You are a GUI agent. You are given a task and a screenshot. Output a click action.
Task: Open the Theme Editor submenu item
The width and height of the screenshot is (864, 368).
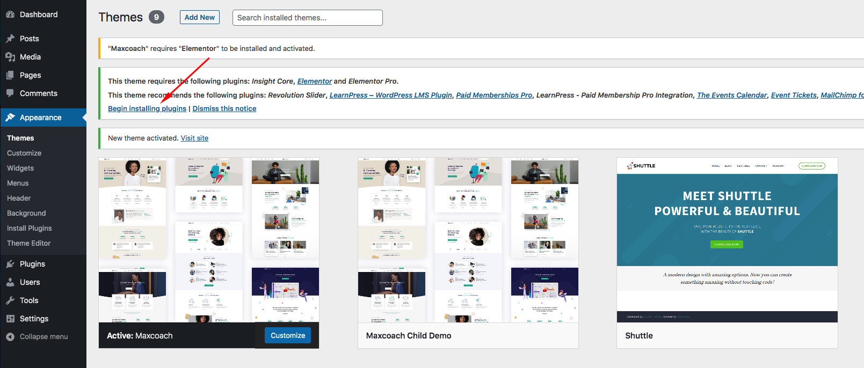(x=29, y=243)
